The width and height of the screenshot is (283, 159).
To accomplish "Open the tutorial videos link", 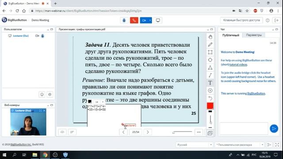I will tap(238, 64).
